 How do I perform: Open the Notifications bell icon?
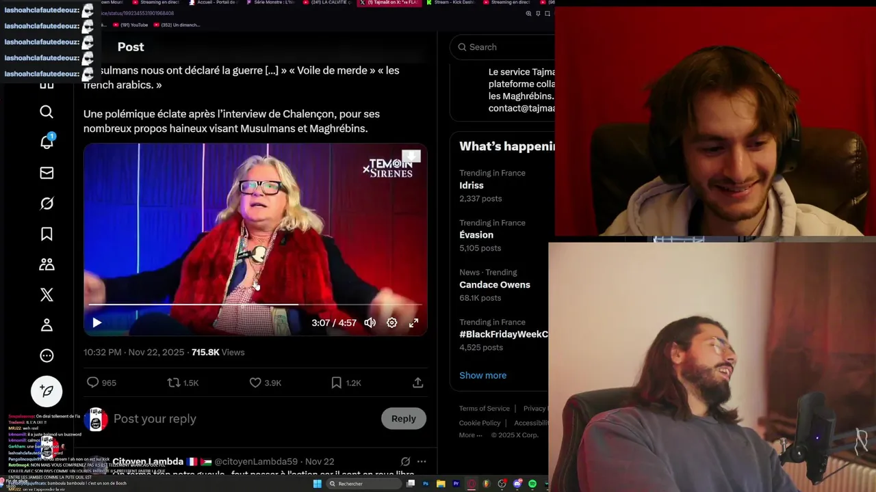(x=47, y=141)
